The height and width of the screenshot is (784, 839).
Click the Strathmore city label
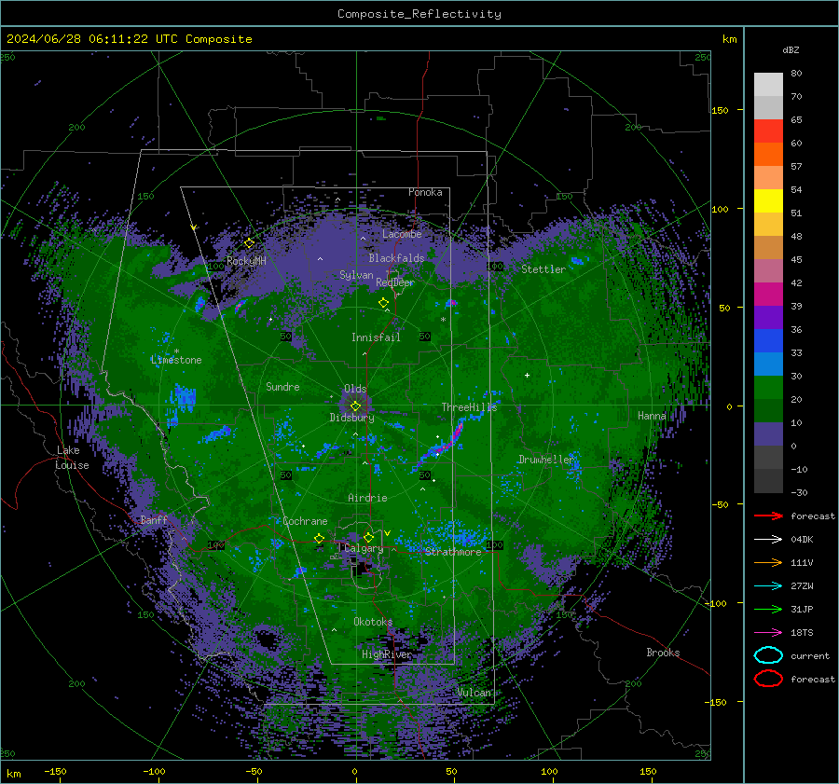click(453, 552)
